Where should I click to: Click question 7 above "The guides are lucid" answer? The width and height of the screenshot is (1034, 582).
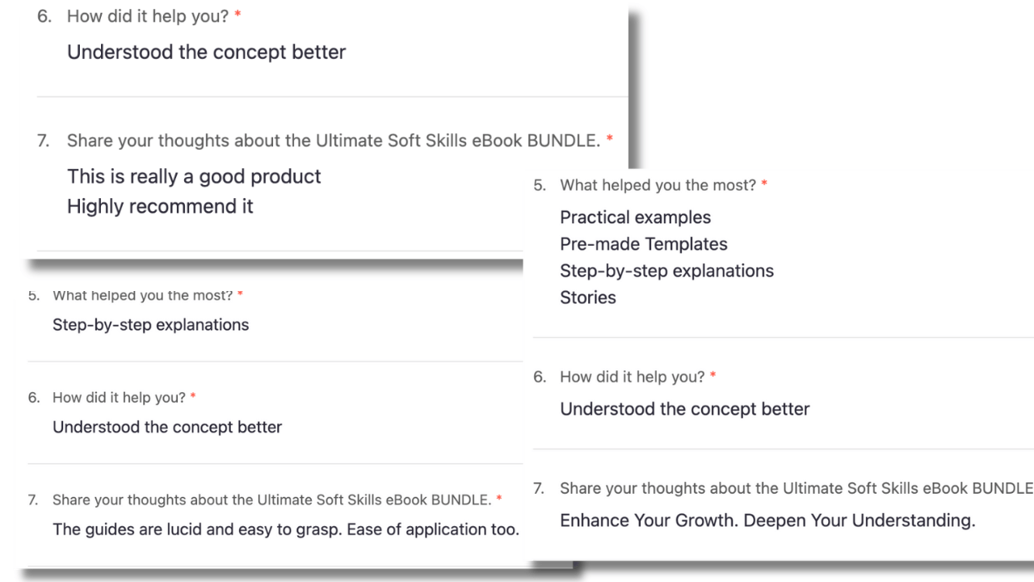click(271, 500)
